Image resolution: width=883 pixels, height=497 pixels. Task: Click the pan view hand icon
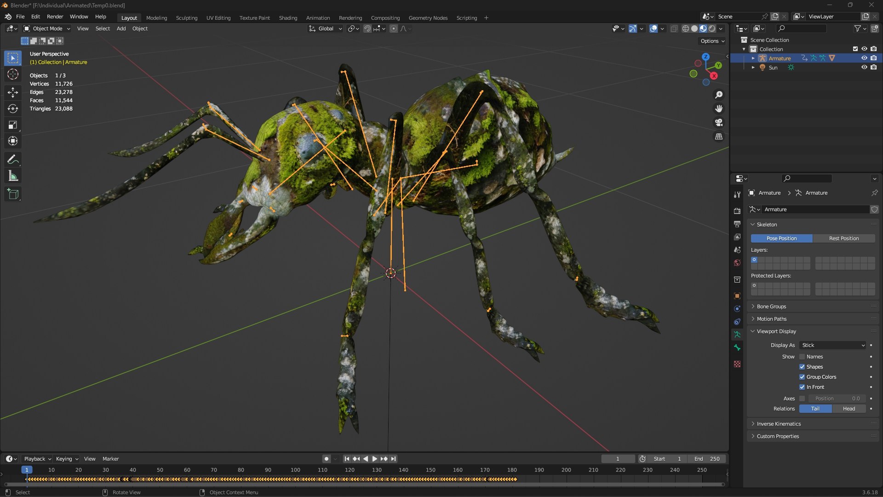[719, 109]
